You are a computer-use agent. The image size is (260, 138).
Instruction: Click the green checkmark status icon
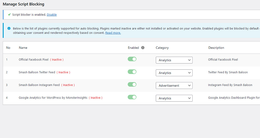[x=9, y=15]
